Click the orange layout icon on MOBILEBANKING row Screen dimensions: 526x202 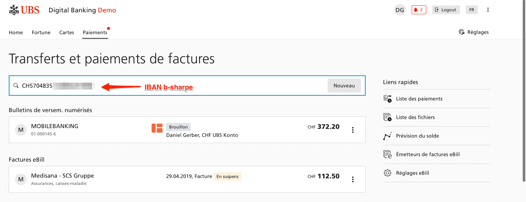pos(157,128)
